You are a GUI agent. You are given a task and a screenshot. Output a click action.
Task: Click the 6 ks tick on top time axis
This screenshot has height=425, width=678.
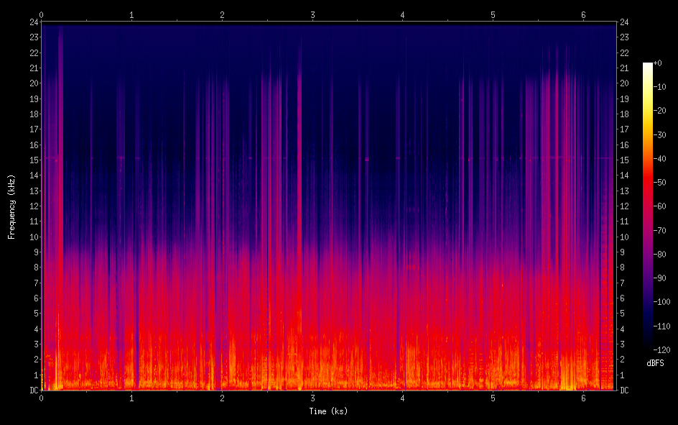(583, 14)
